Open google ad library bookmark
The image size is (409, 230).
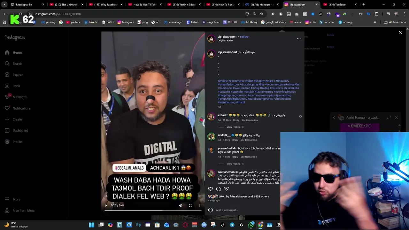tap(273, 22)
